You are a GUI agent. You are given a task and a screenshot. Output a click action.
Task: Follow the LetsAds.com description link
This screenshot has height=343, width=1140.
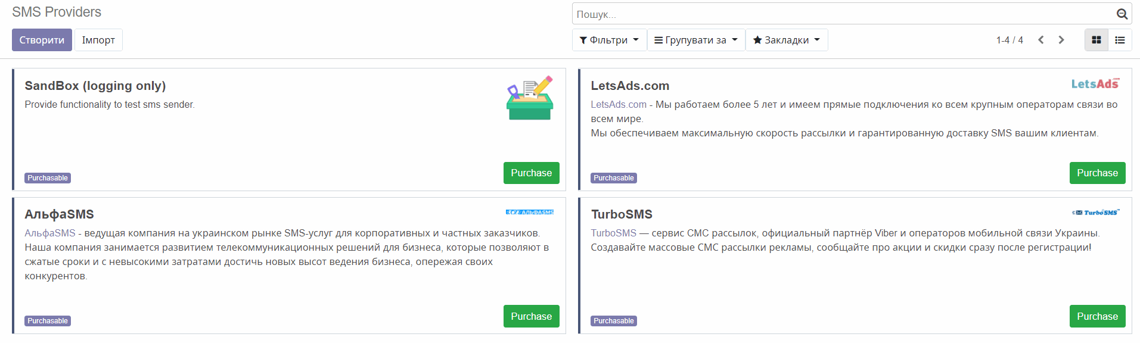pyautogui.click(x=619, y=104)
